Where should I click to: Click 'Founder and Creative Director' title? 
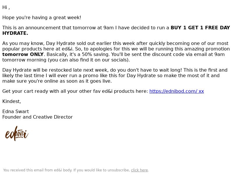38,117
